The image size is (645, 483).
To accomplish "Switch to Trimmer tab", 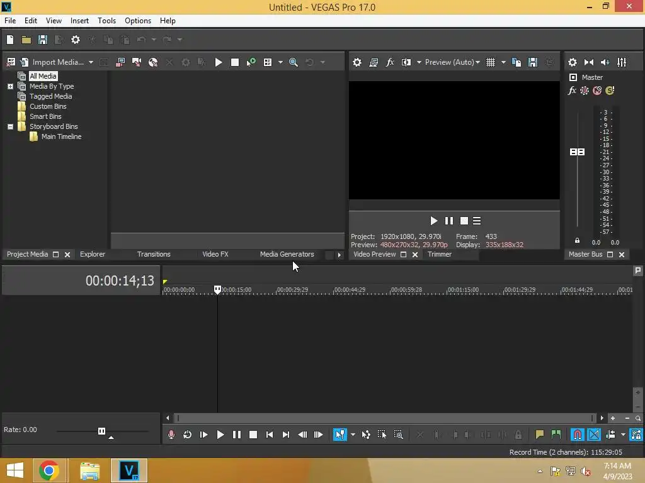I will tap(439, 254).
